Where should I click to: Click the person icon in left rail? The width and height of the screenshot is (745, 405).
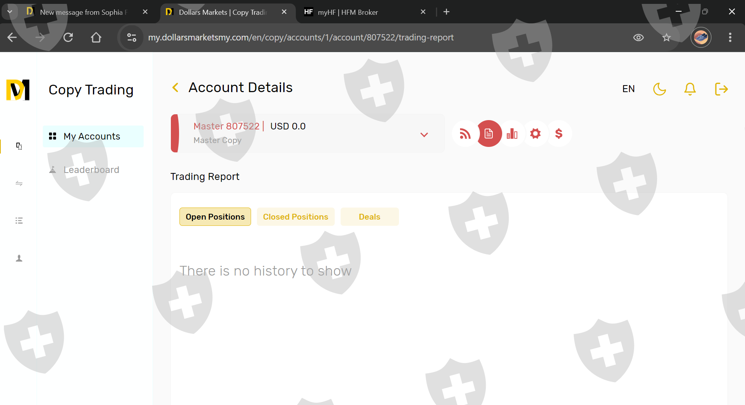point(19,258)
